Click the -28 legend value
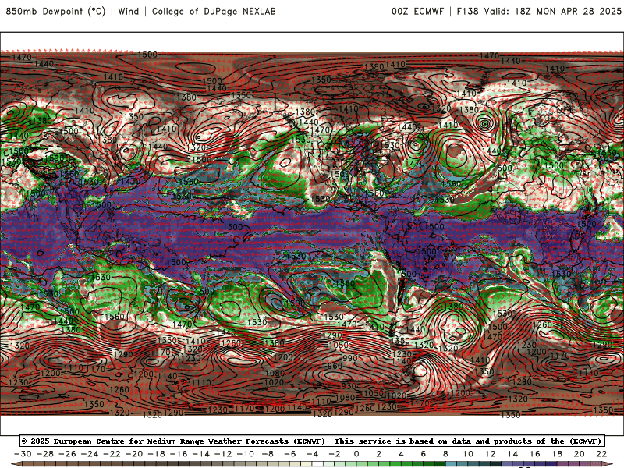This screenshot has height=468, width=624. [45, 454]
